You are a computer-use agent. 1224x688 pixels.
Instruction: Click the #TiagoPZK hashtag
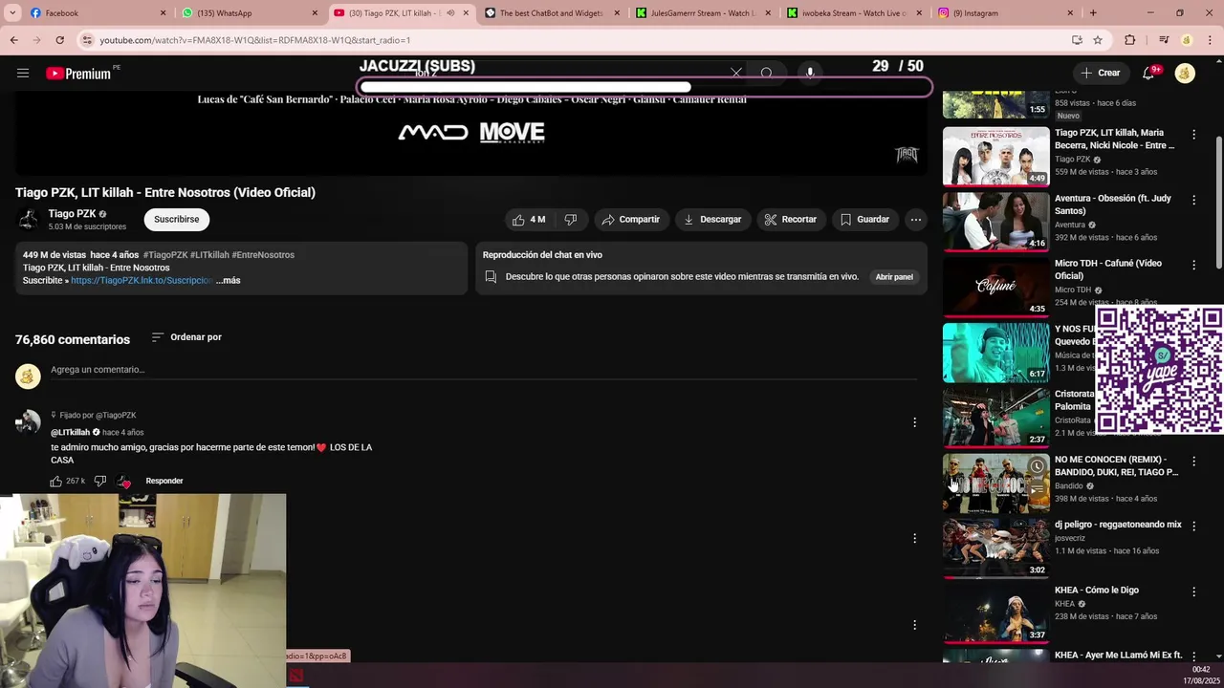click(165, 255)
